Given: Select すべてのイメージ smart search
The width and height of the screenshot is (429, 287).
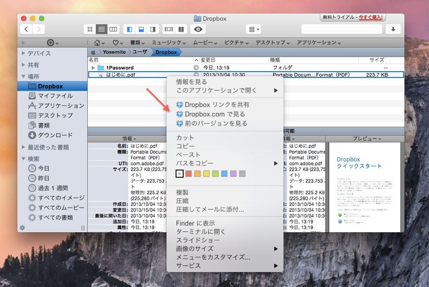Looking at the screenshot, I should pyautogui.click(x=52, y=198).
